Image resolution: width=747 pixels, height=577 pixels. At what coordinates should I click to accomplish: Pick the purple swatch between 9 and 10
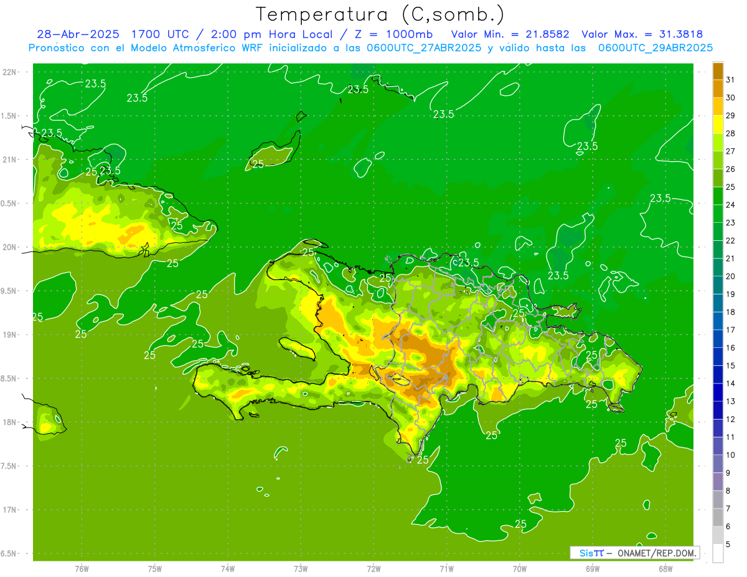pyautogui.click(x=718, y=464)
